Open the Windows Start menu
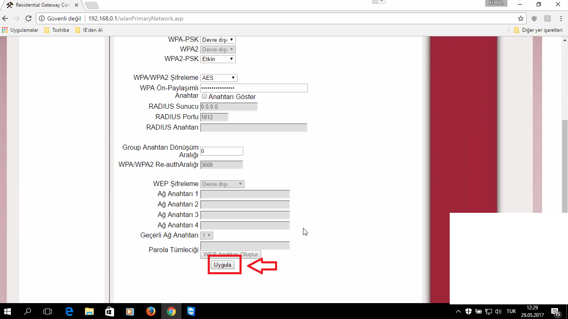Screen dimensions: 568x319 [x=7, y=311]
